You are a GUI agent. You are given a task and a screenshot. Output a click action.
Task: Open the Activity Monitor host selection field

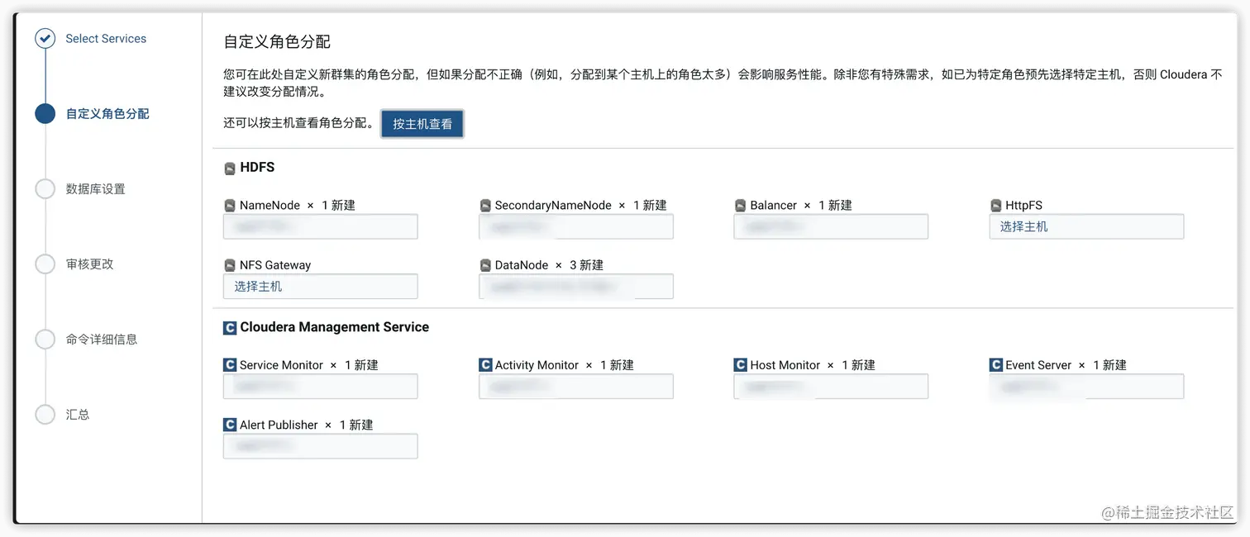click(x=576, y=387)
